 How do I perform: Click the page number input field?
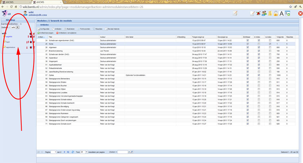tap(54, 152)
